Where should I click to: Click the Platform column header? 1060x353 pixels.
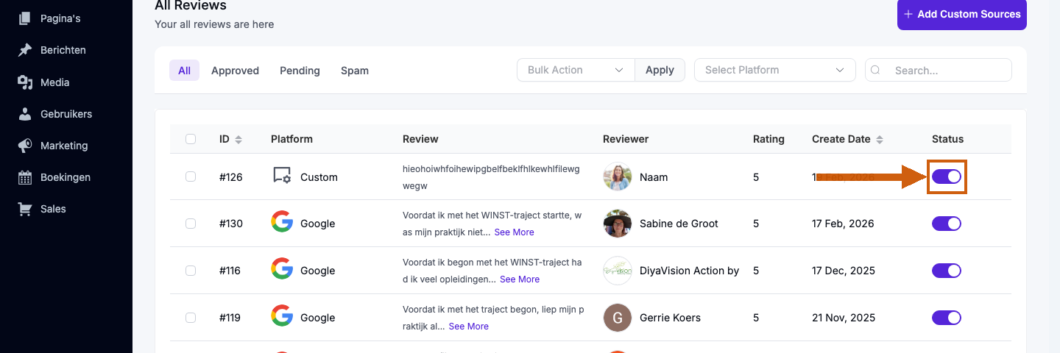point(291,139)
